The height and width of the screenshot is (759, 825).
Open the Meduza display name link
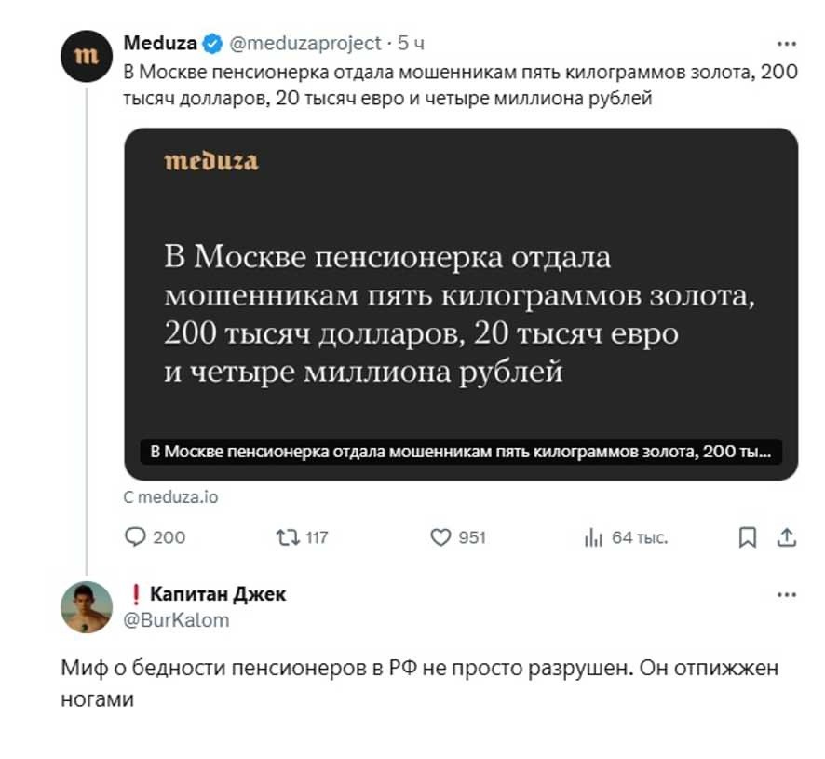click(x=160, y=43)
